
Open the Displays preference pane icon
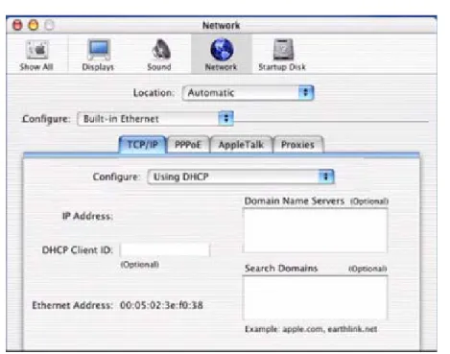click(x=98, y=55)
